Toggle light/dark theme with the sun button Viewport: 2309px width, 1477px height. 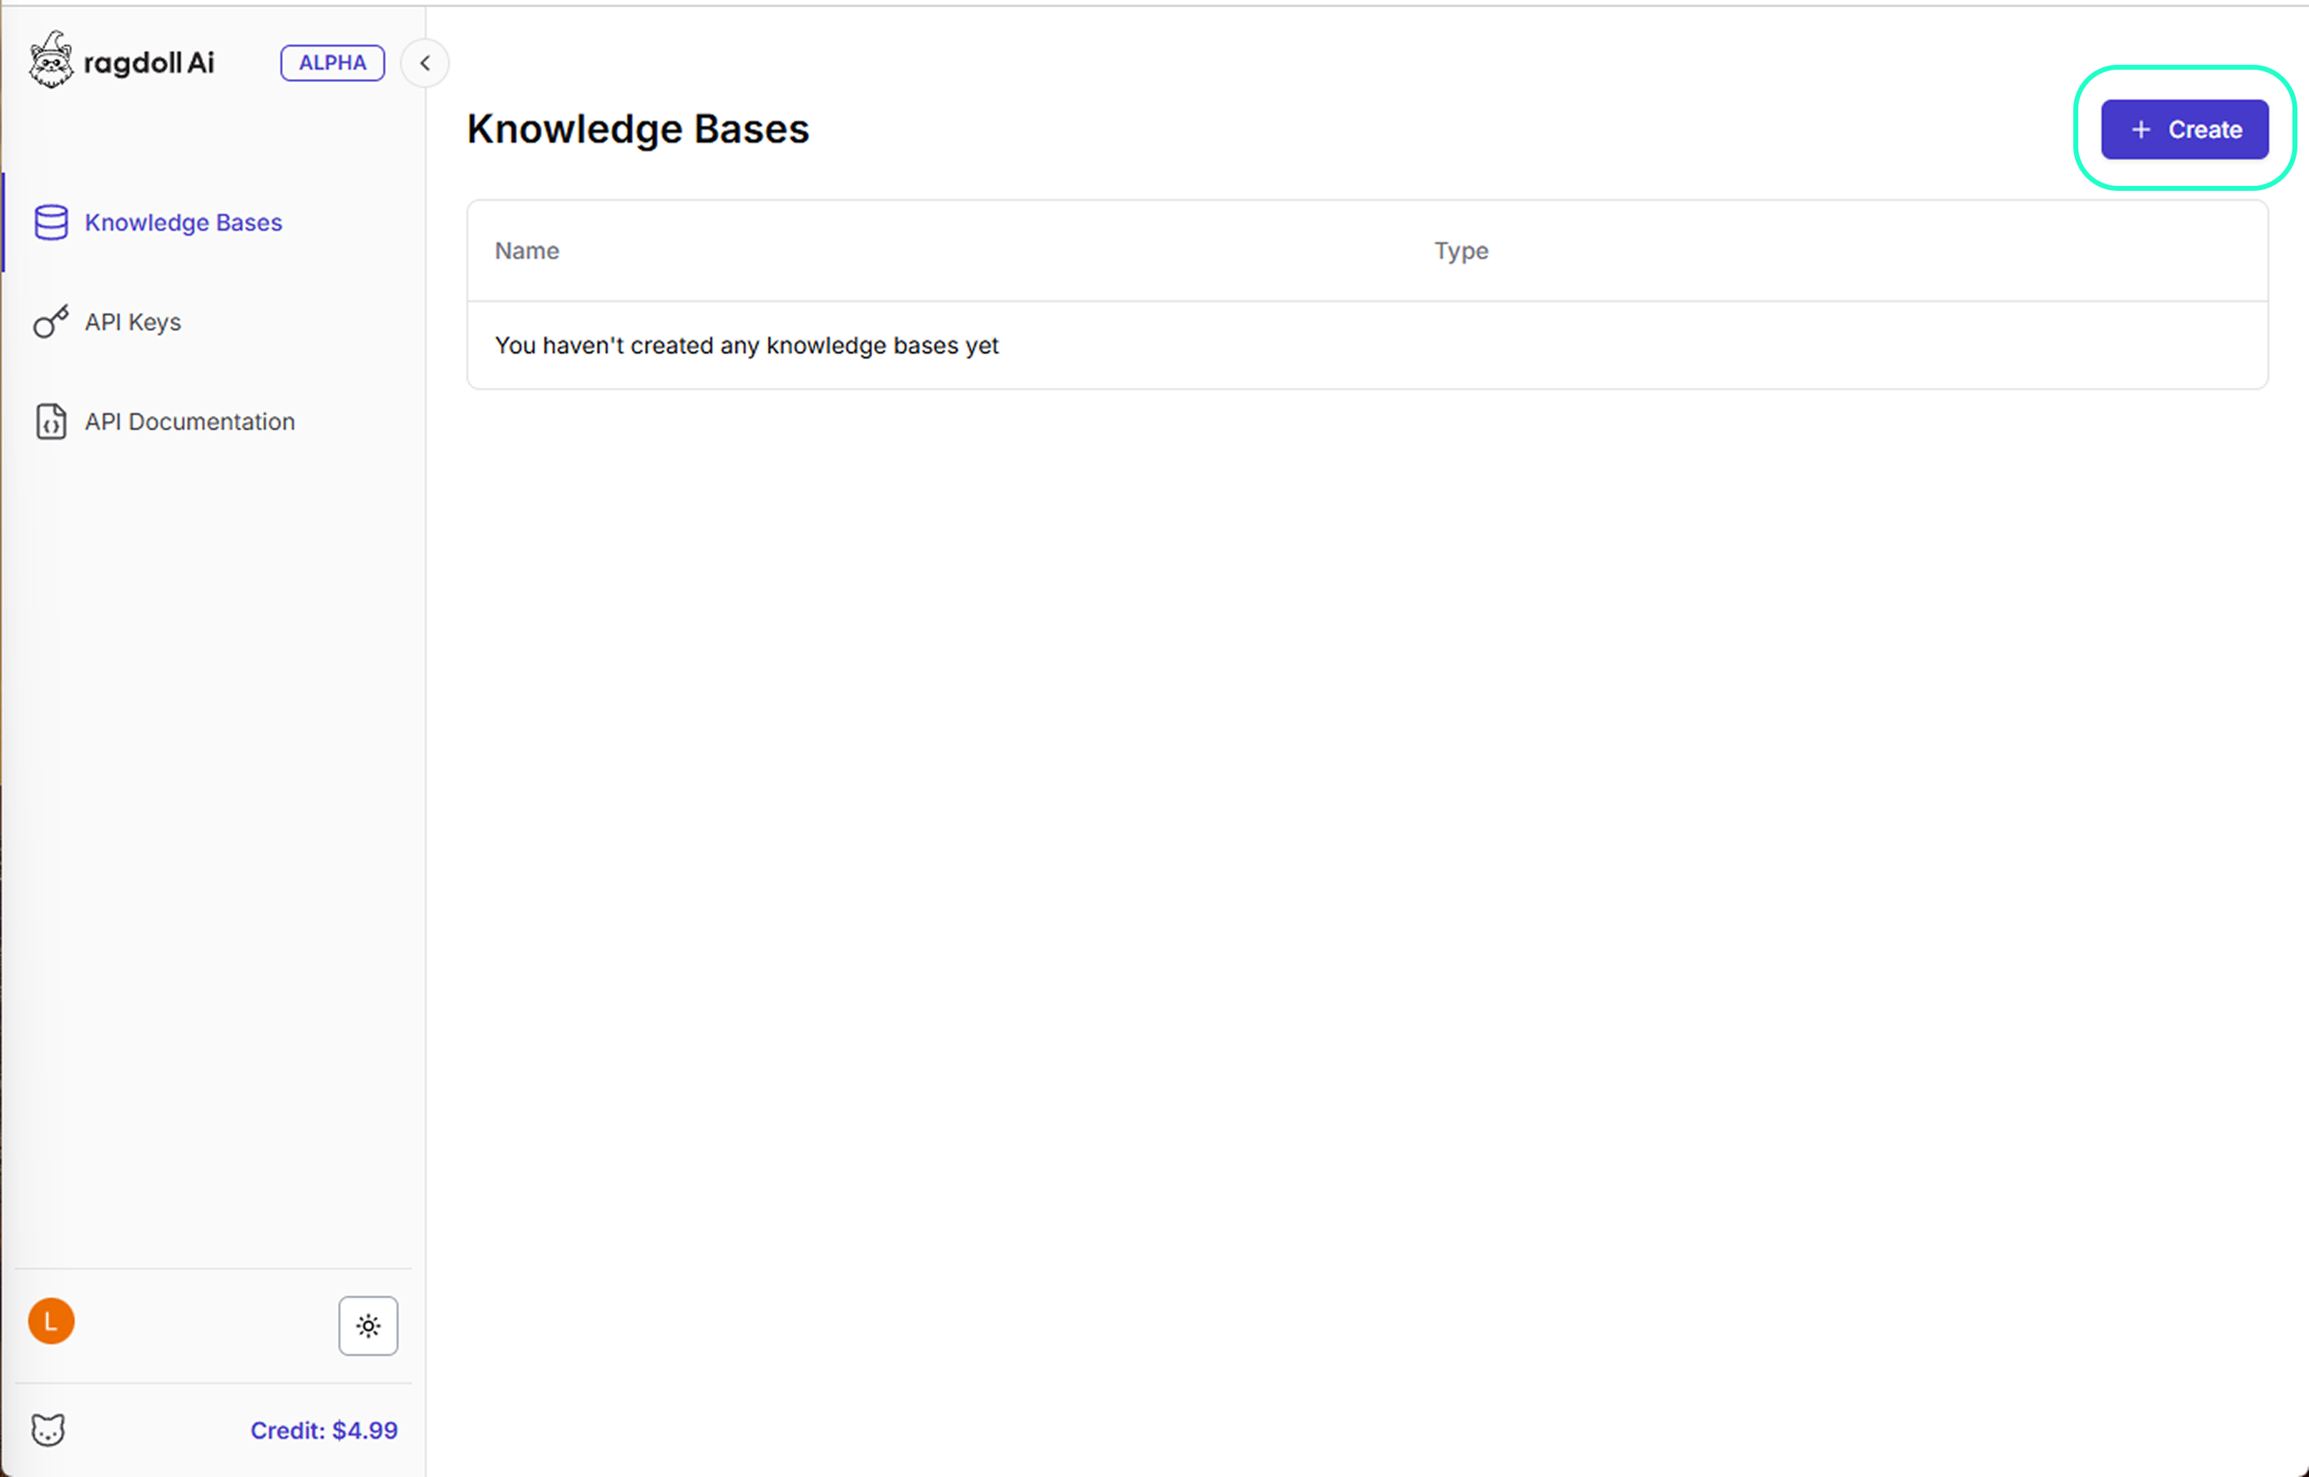(x=369, y=1327)
